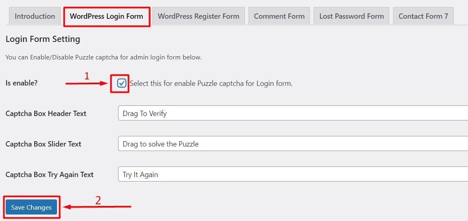Click the 'Captcha Box Slider Text' label

point(44,144)
